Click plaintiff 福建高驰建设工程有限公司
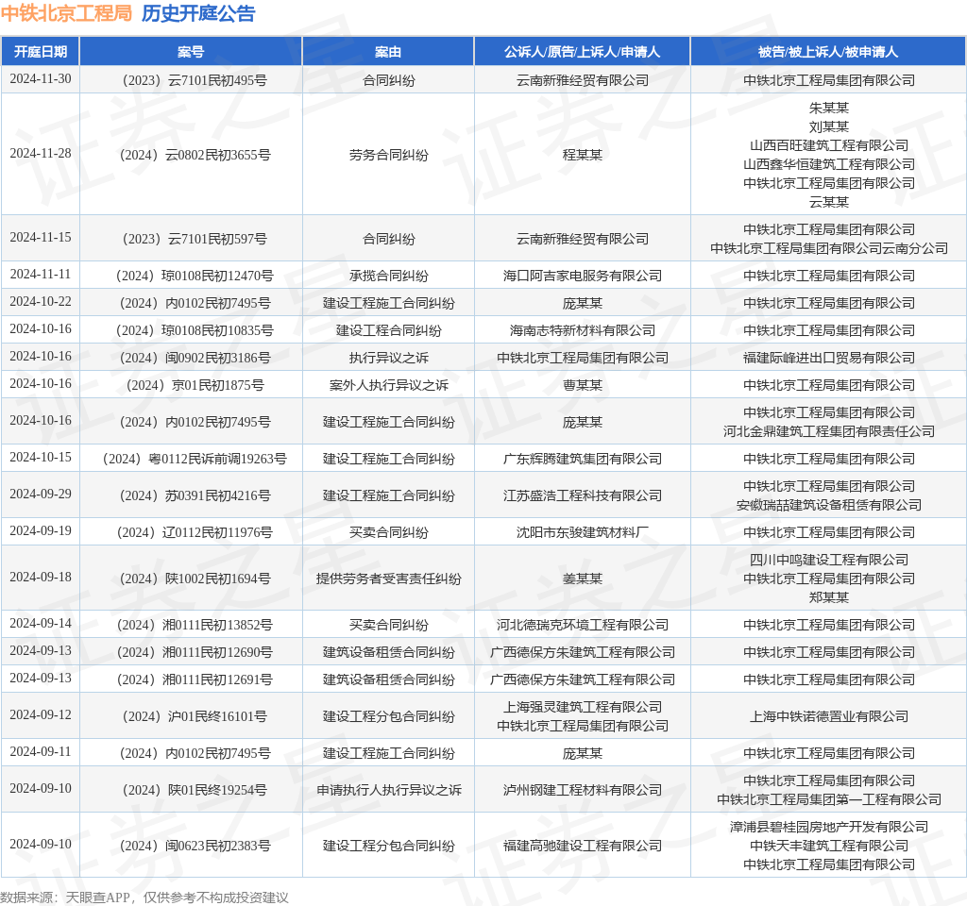 tap(582, 847)
